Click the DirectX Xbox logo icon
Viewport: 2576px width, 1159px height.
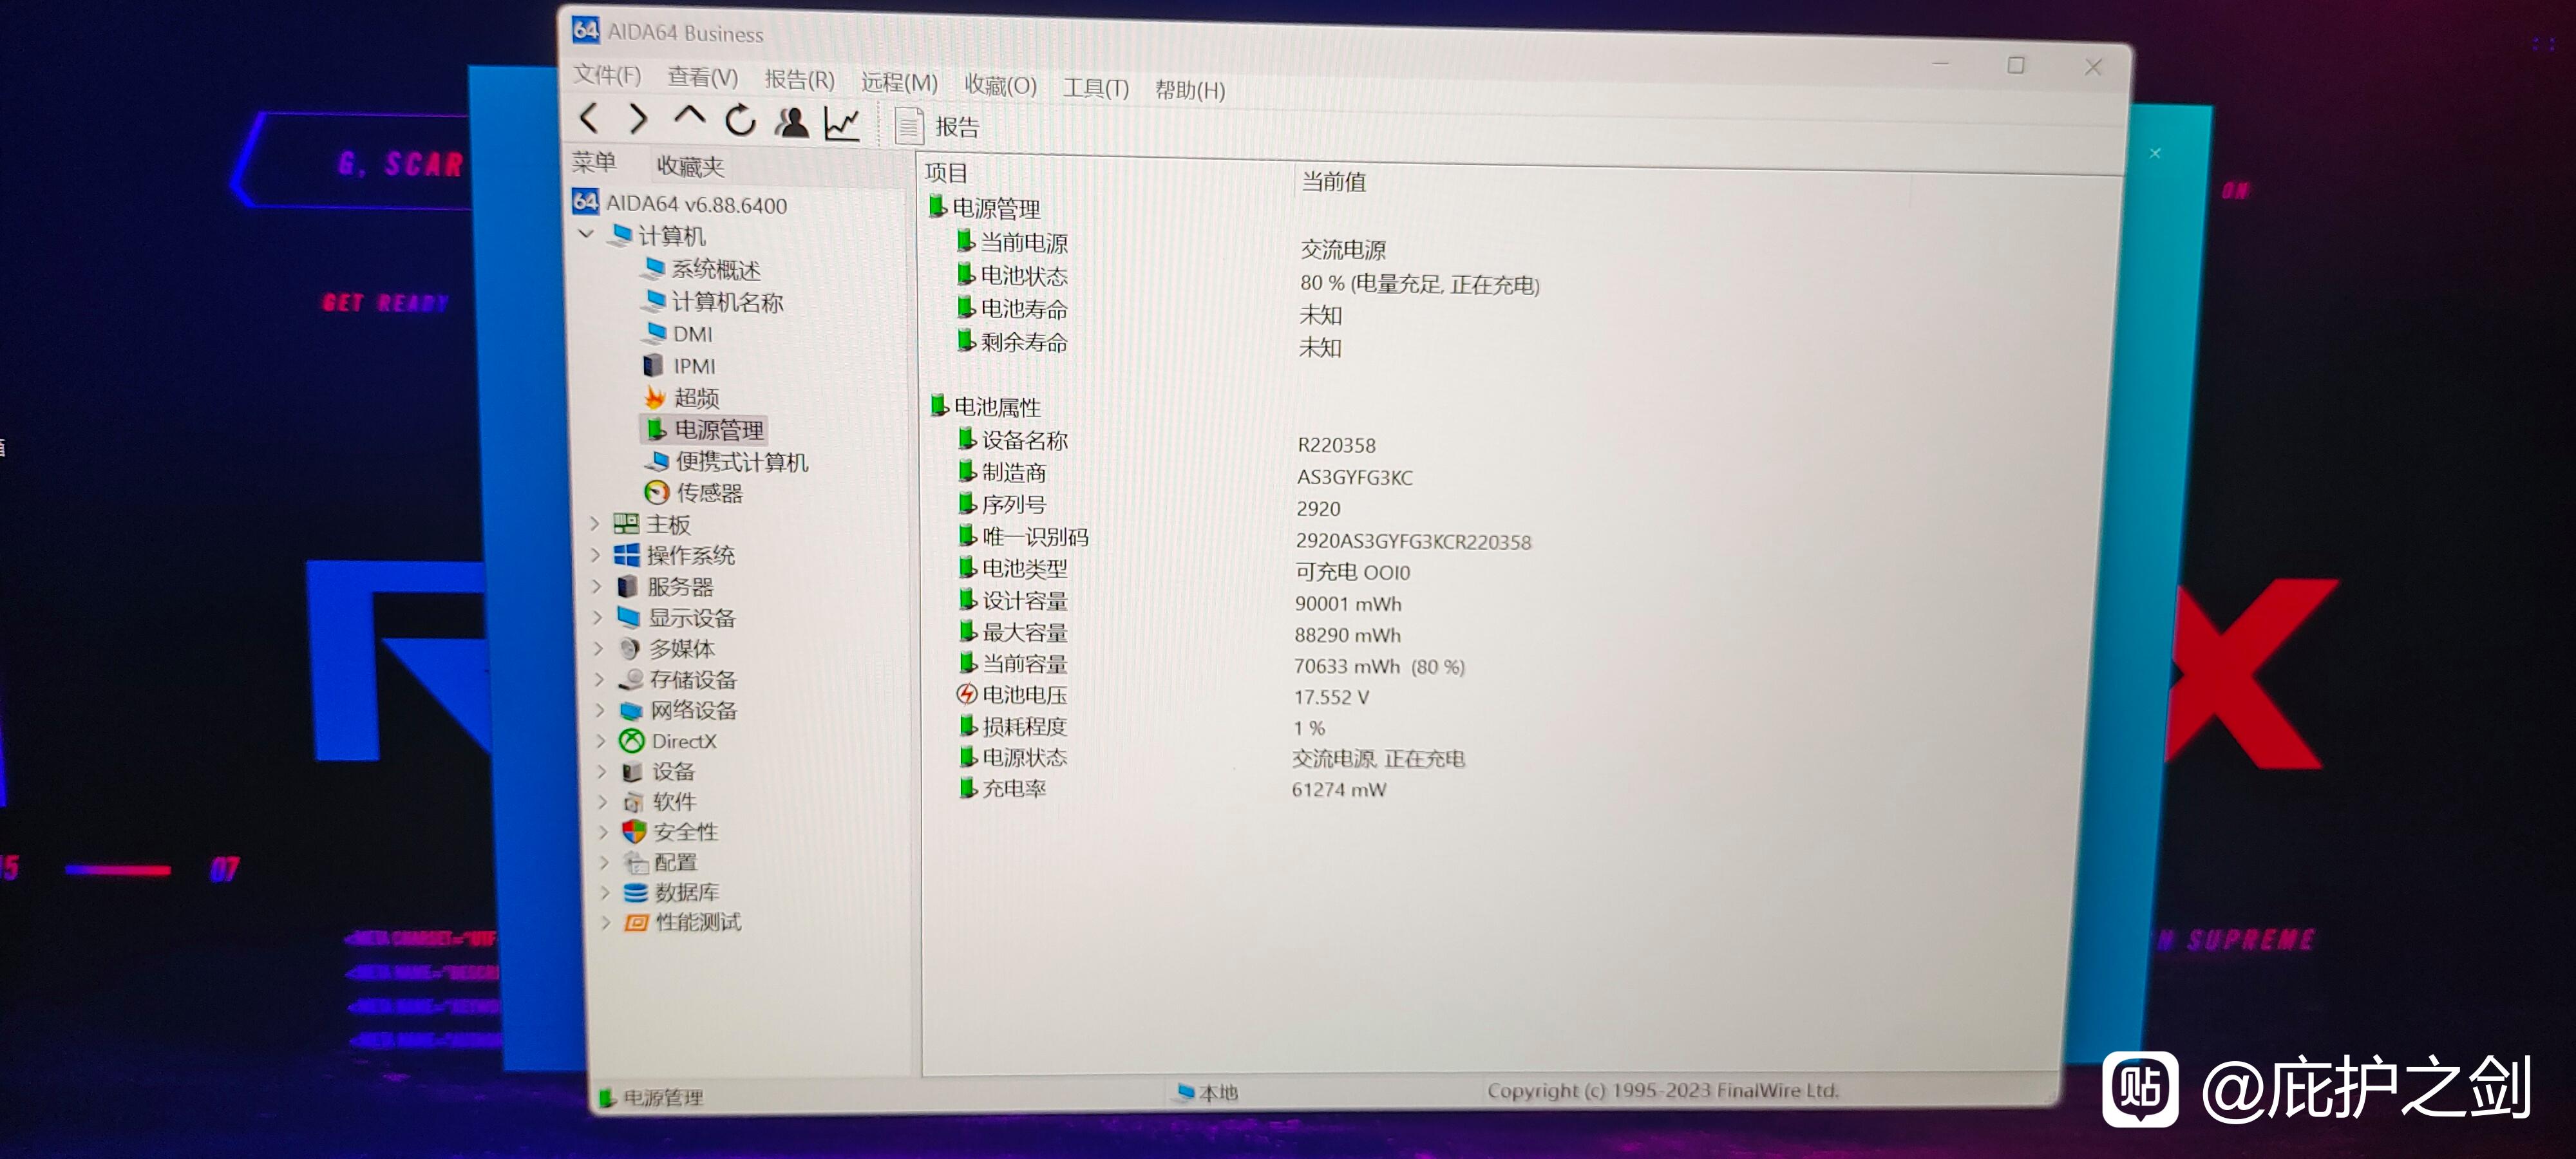coord(632,741)
